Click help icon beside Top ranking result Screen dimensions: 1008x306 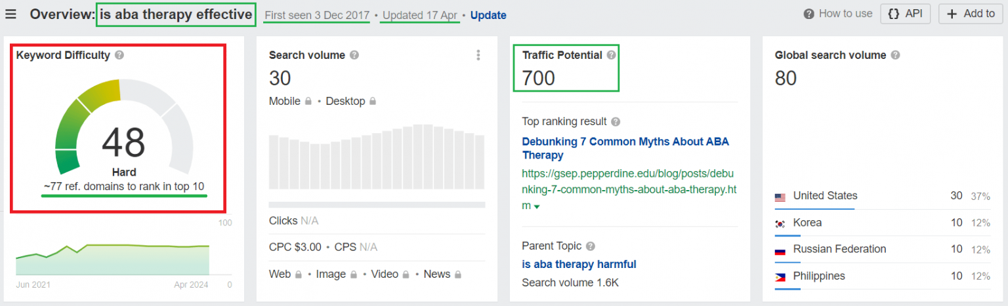click(615, 122)
